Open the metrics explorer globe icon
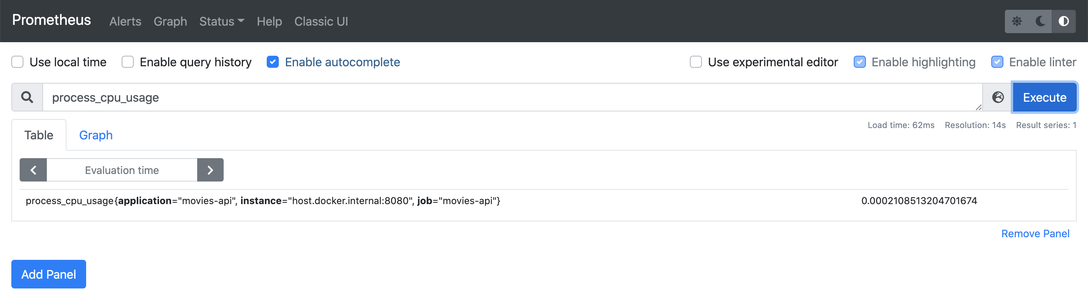The image size is (1088, 299). point(998,97)
